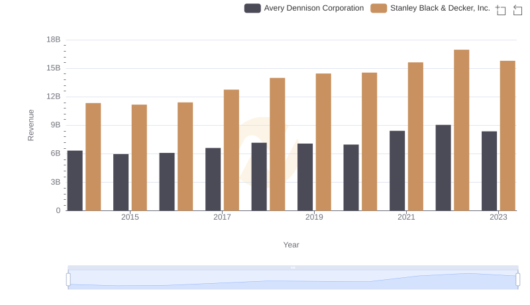
Task: Click the zoom area selection icon
Action: (501, 10)
